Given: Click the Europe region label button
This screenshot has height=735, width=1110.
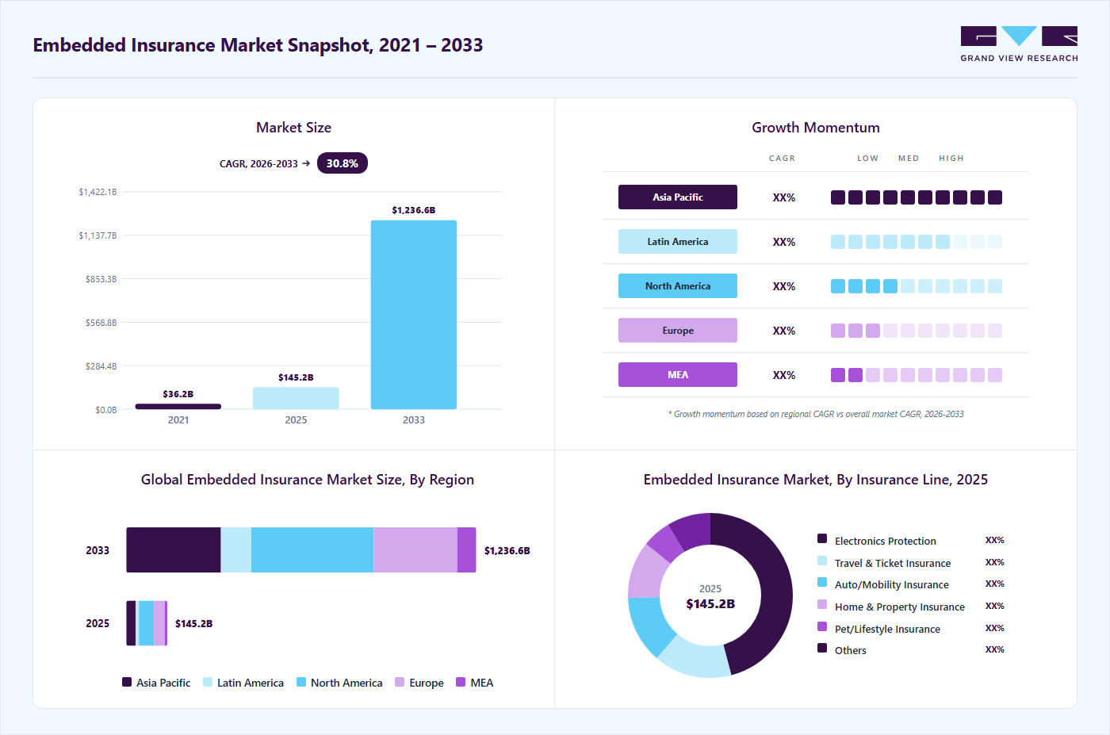Looking at the screenshot, I should click(x=678, y=331).
